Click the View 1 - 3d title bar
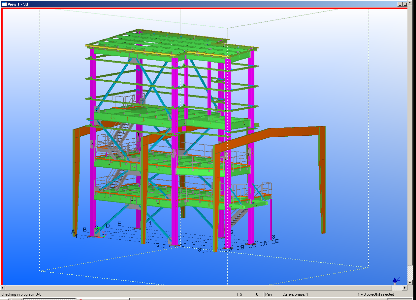The image size is (416, 300). tap(198, 4)
